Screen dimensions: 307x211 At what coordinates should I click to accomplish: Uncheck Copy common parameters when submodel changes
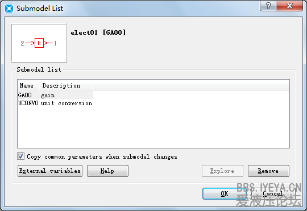pos(20,156)
